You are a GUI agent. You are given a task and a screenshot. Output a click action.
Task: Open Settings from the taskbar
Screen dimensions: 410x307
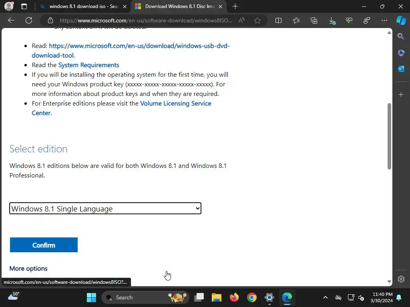coord(269,297)
